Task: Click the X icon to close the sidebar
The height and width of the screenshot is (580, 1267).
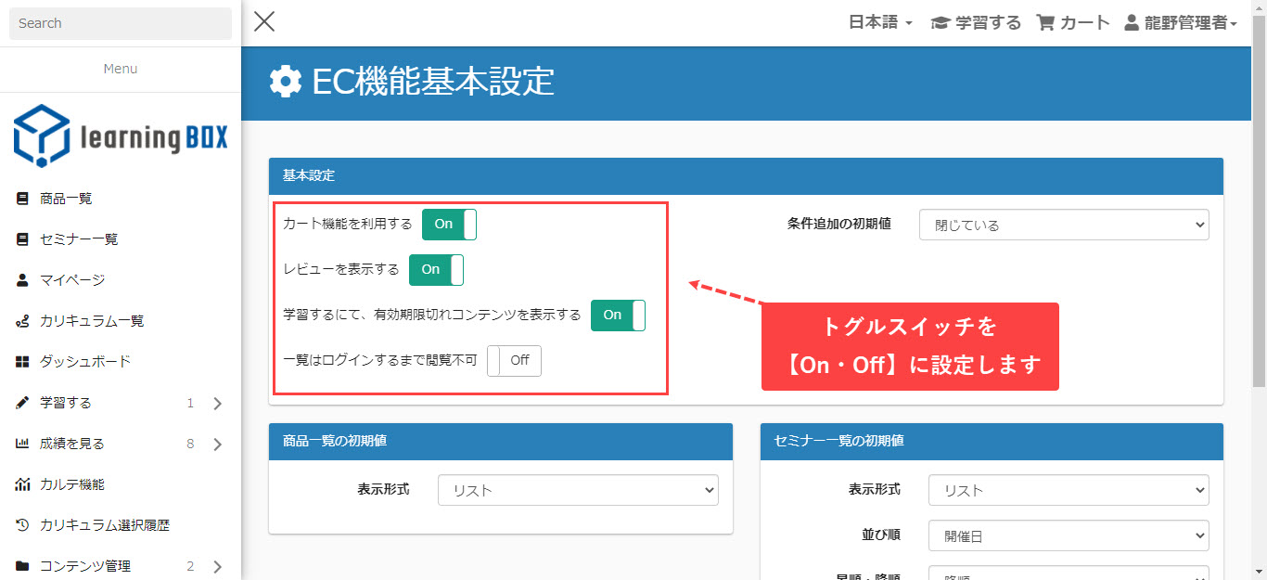Action: point(264,22)
